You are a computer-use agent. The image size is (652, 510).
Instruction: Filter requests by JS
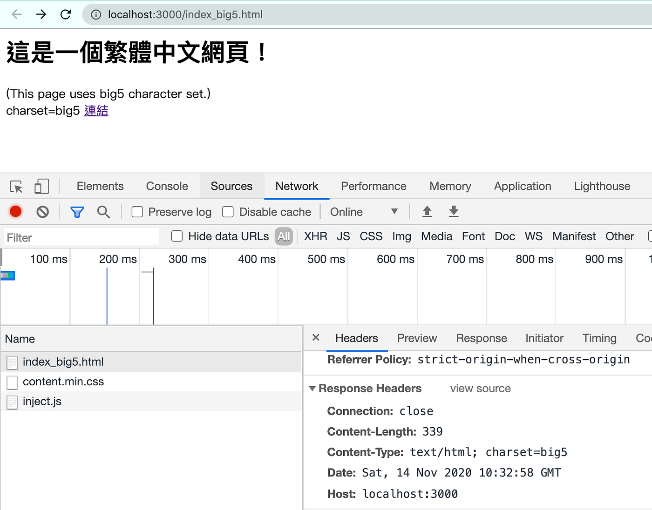[x=343, y=236]
